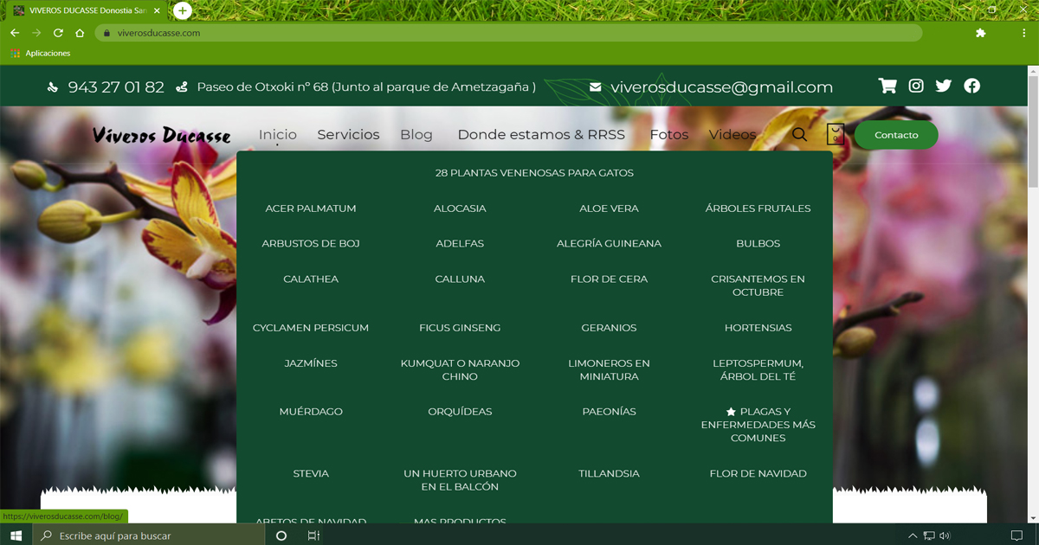The height and width of the screenshot is (545, 1039).
Task: Open a new browser tab
Action: click(x=182, y=10)
